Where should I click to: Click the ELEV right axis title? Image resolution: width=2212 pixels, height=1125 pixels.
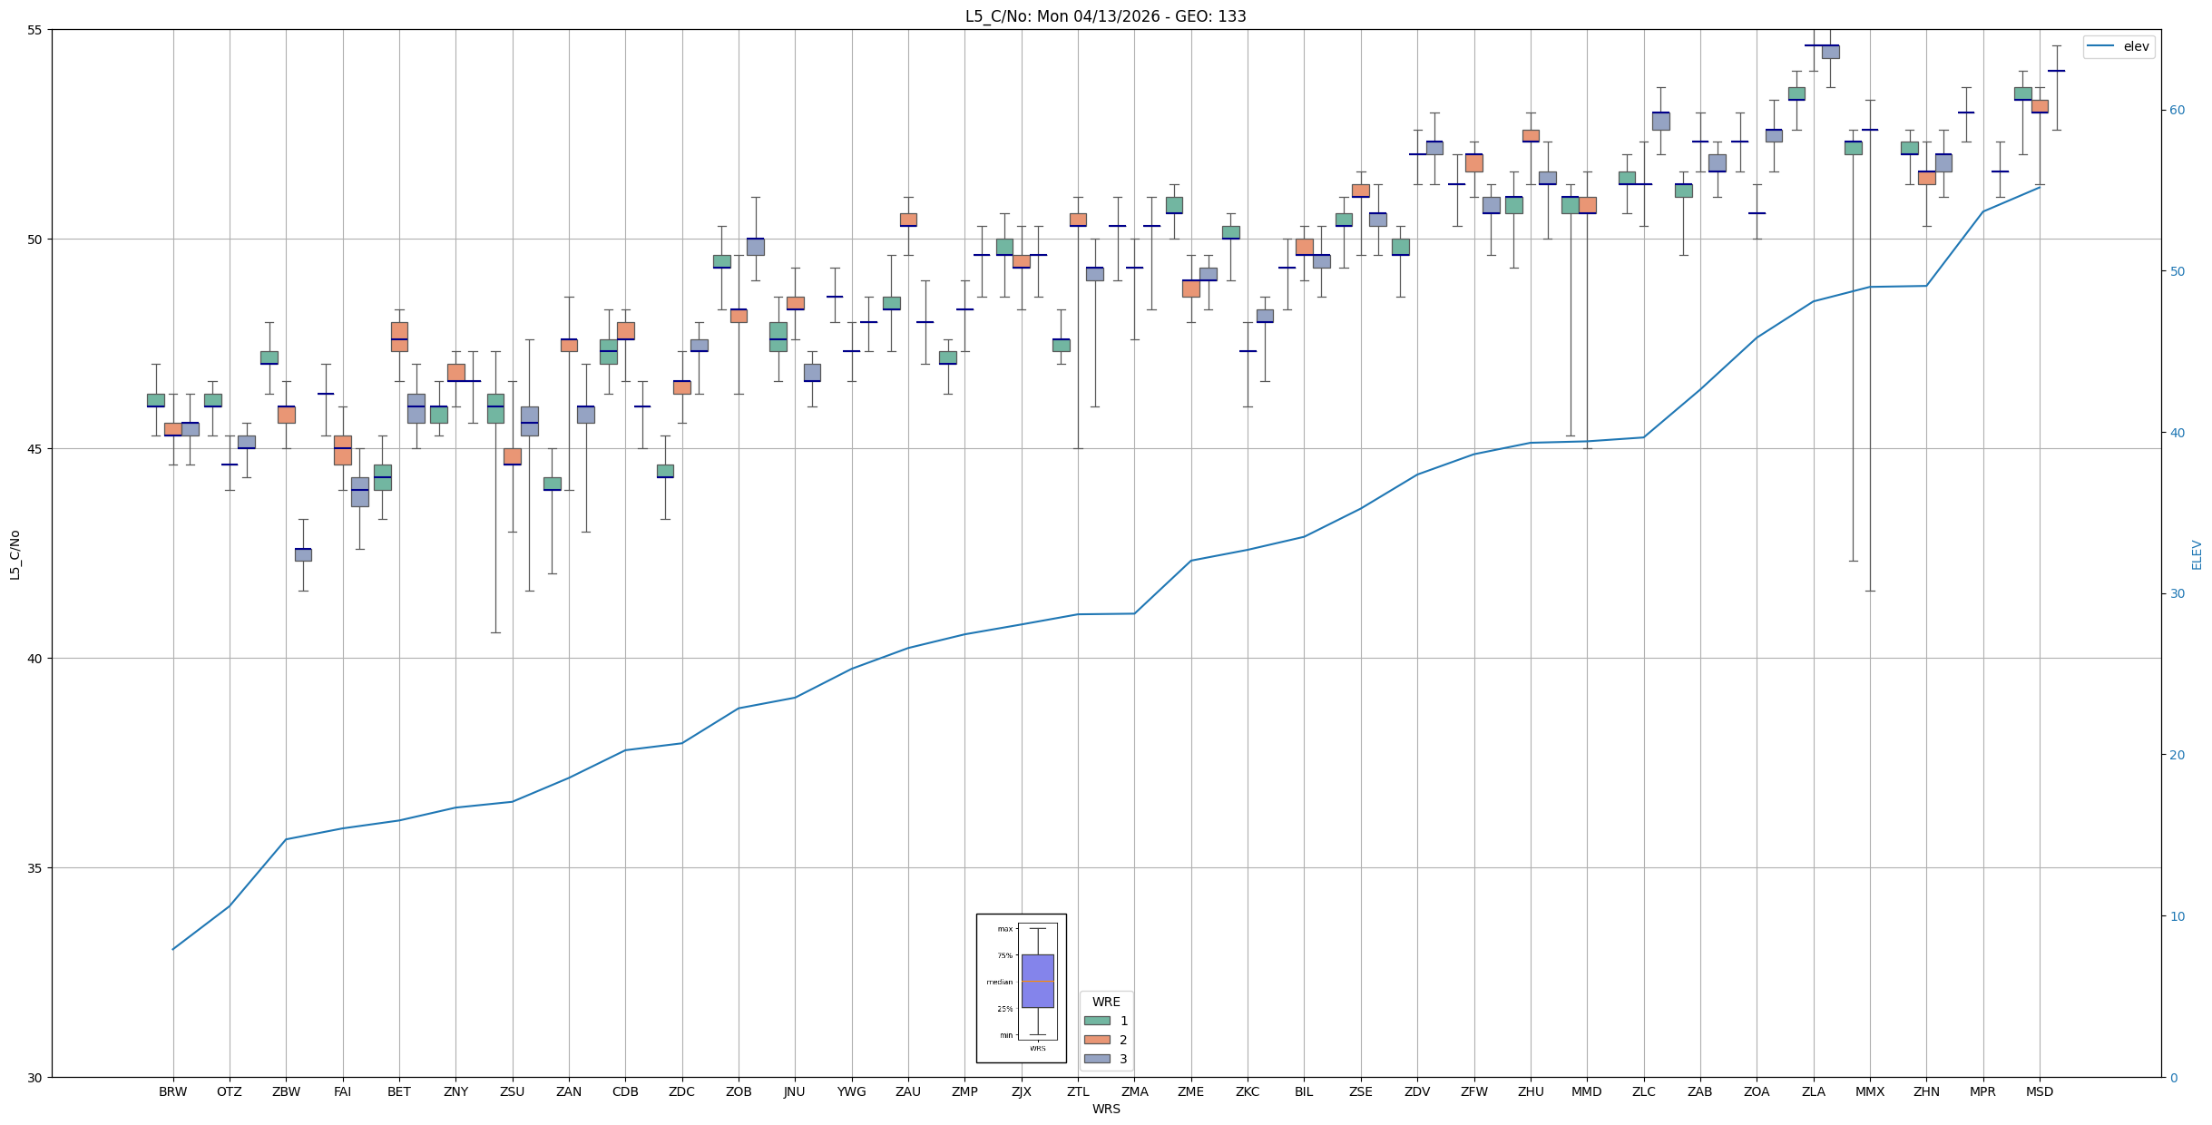2197,554
